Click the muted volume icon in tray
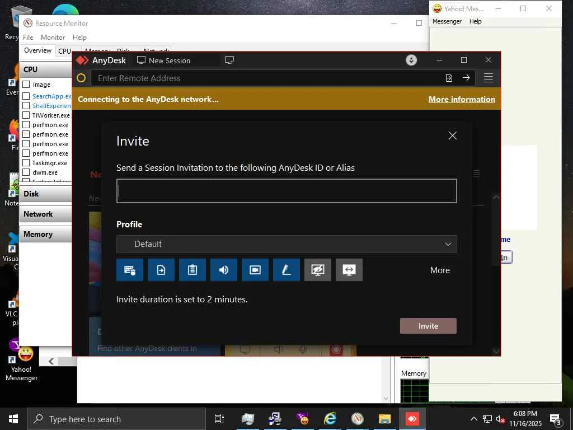573x430 pixels. click(x=500, y=419)
